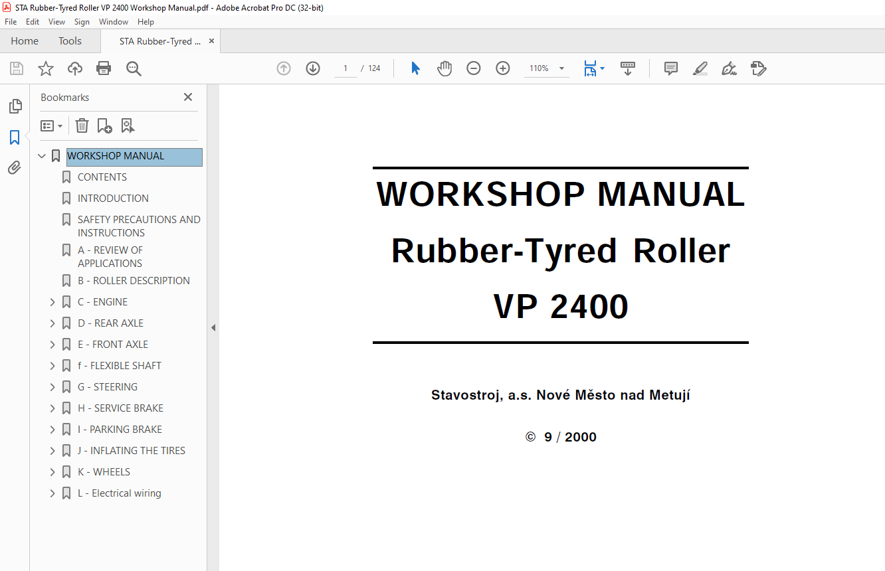Viewport: 885px width, 571px height.
Task: Zoom in with the plus icon
Action: click(503, 68)
